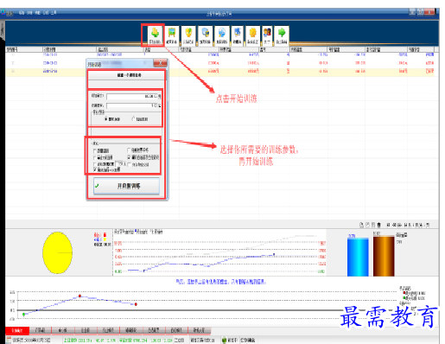445x344 pixels.
Task: Click the spinner arrows on the second dialog field
Action: [159, 105]
